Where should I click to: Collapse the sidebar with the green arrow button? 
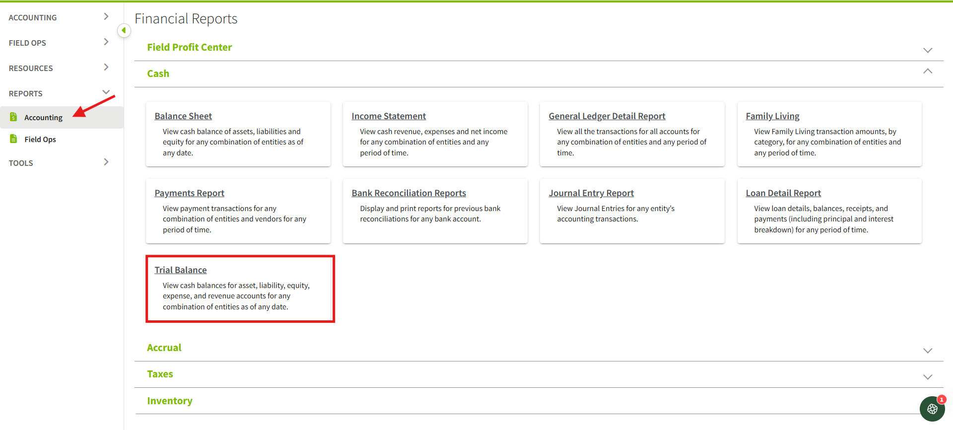124,31
